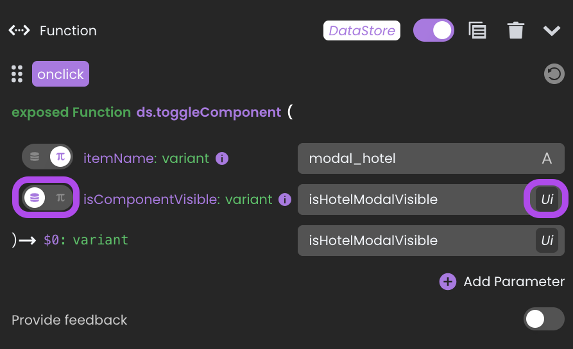Screen dimensions: 573x349
Task: Click the drag handle dots beside onclick
Action: coord(17,74)
